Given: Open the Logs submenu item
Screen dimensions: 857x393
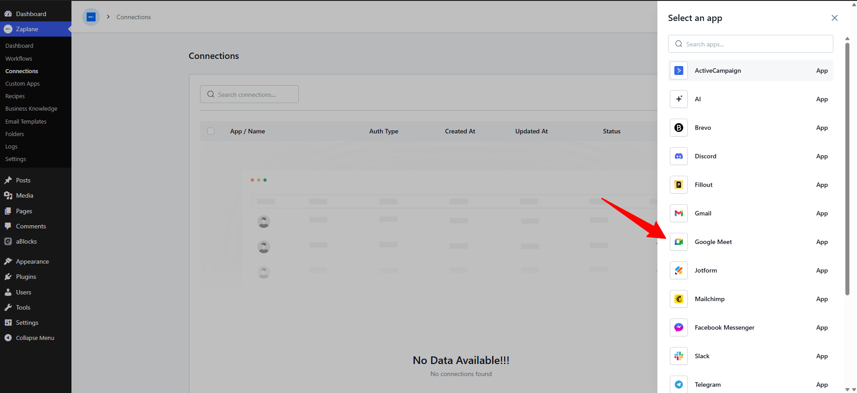Looking at the screenshot, I should pos(12,146).
